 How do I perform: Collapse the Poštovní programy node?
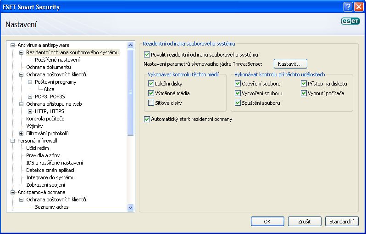[x=30, y=82]
